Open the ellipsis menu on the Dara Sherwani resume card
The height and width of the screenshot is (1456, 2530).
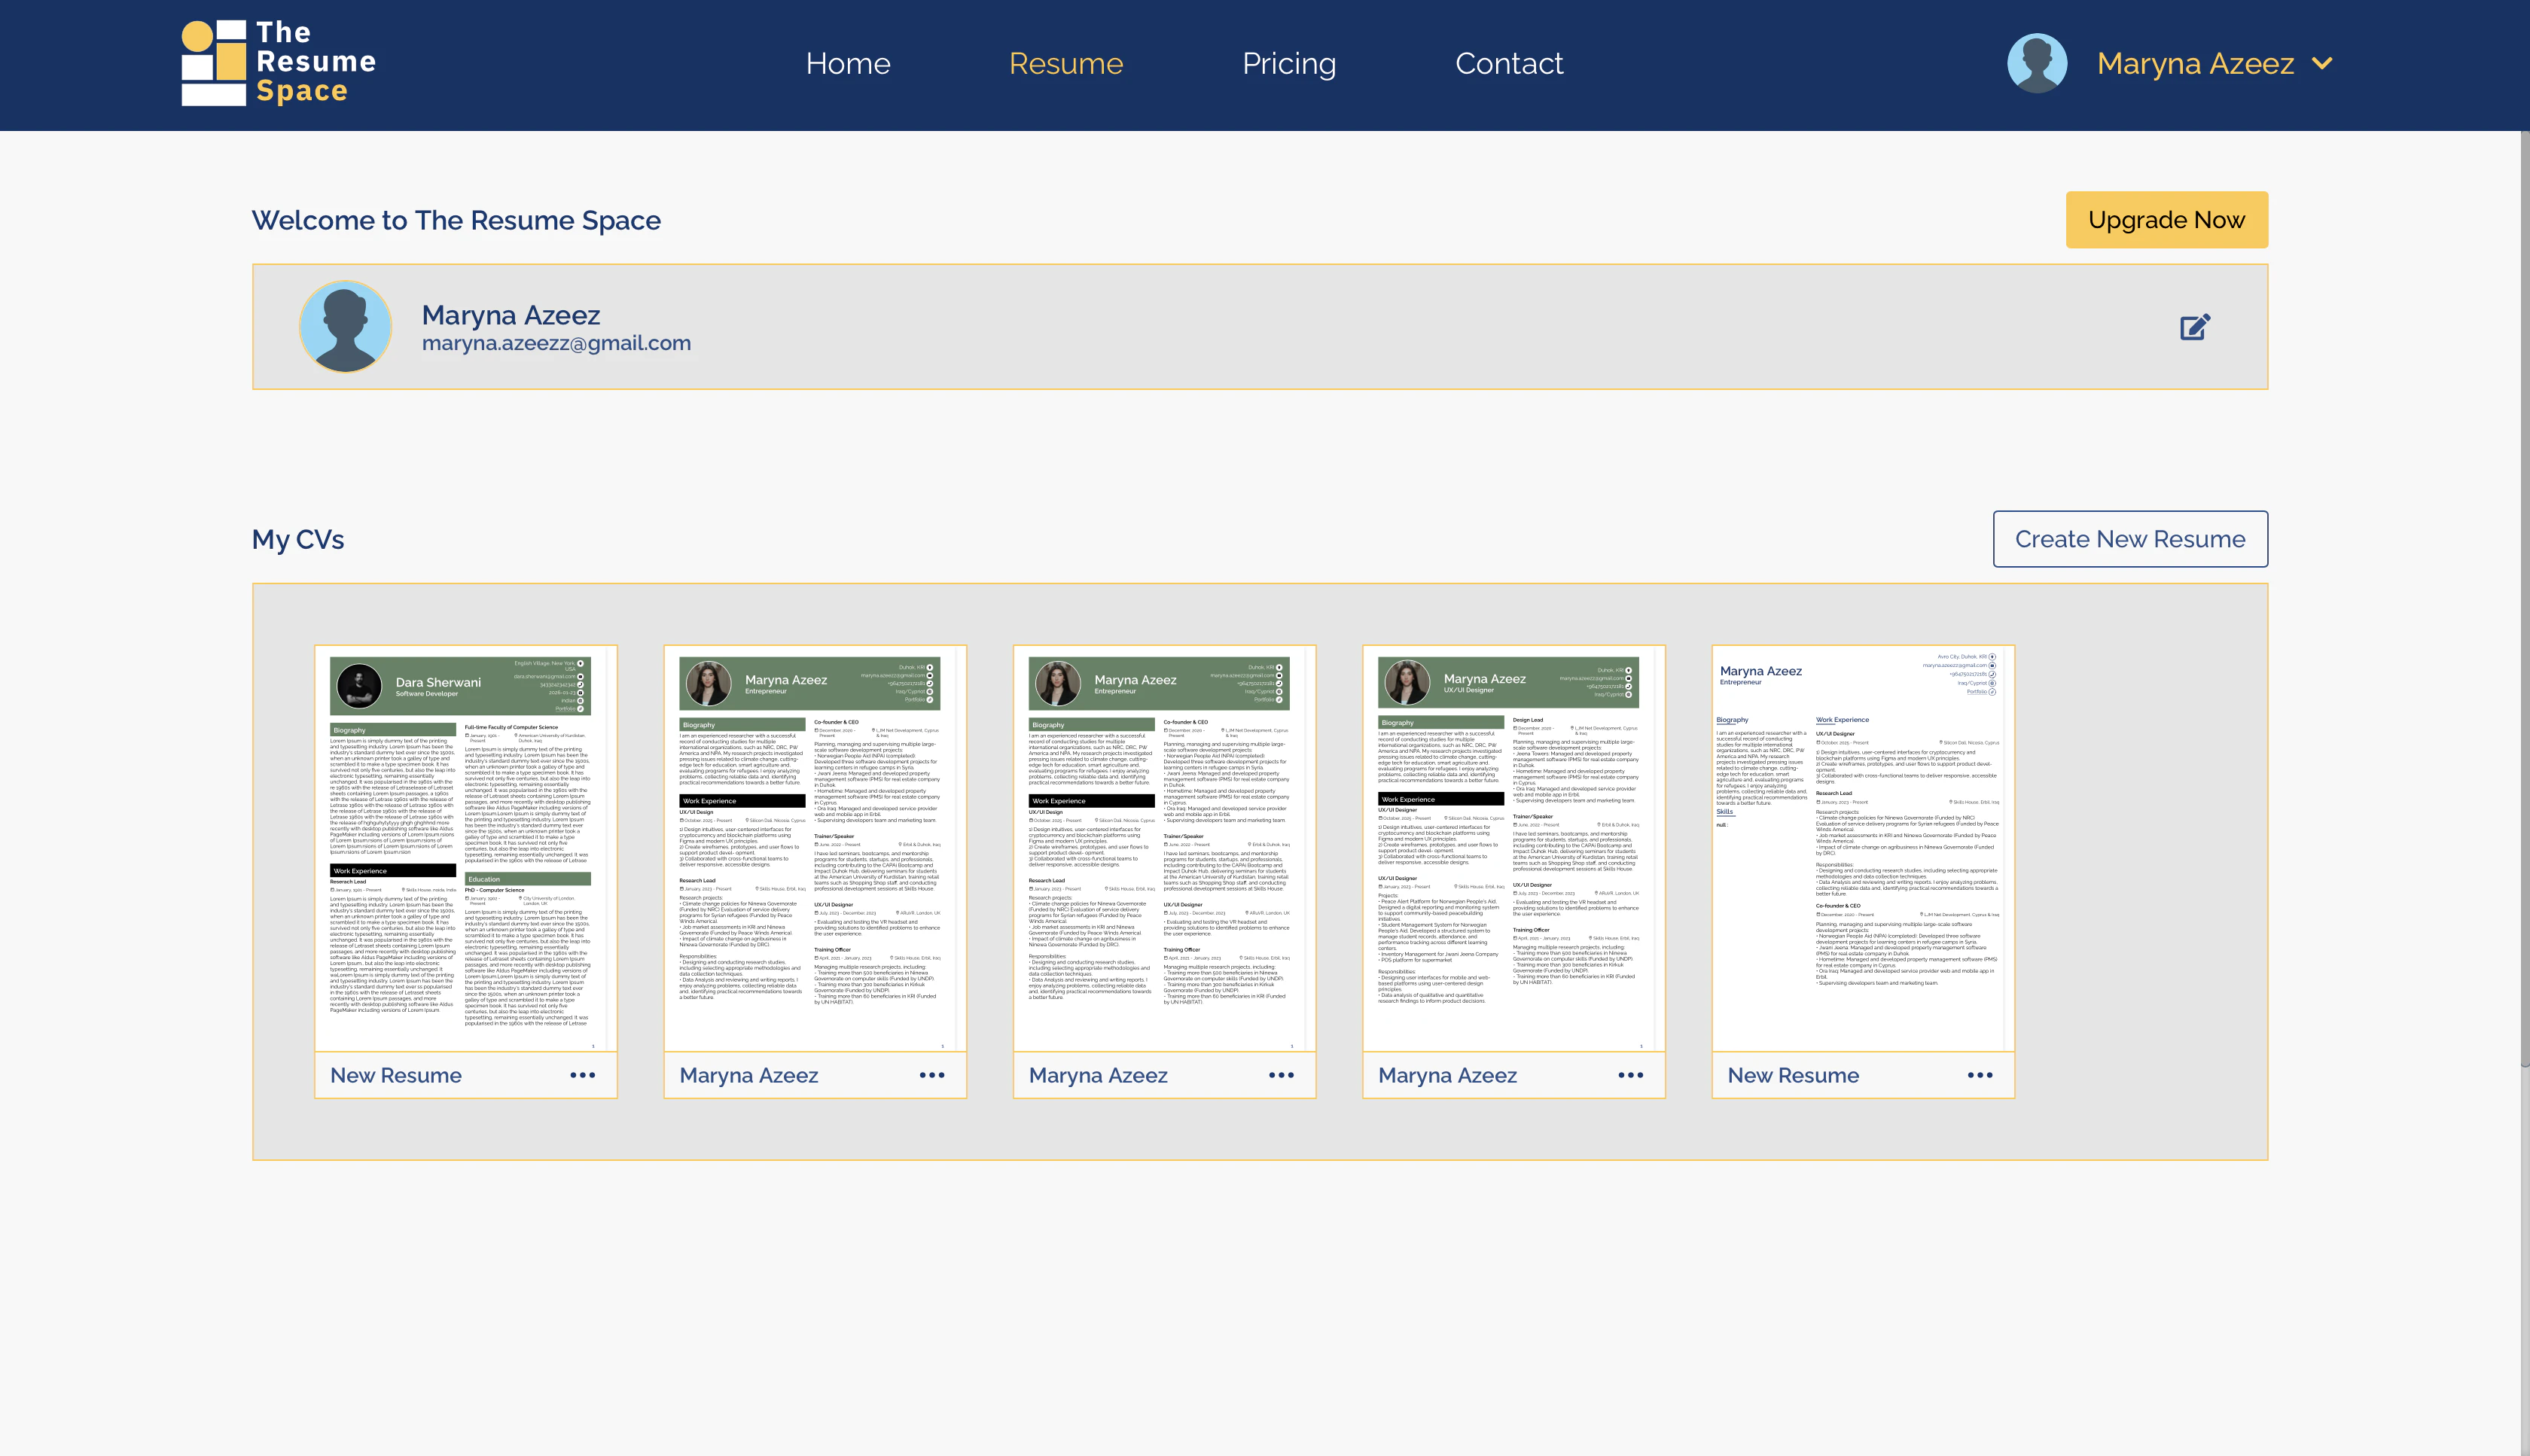tap(583, 1075)
